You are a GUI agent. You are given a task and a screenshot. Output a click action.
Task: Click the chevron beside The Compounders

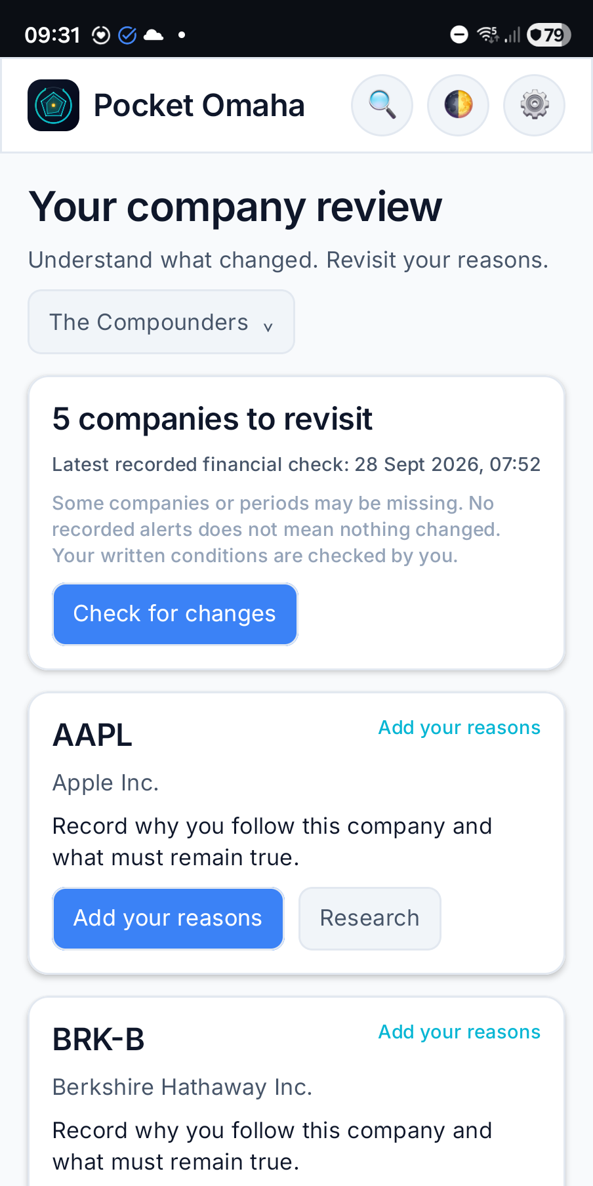click(x=268, y=326)
